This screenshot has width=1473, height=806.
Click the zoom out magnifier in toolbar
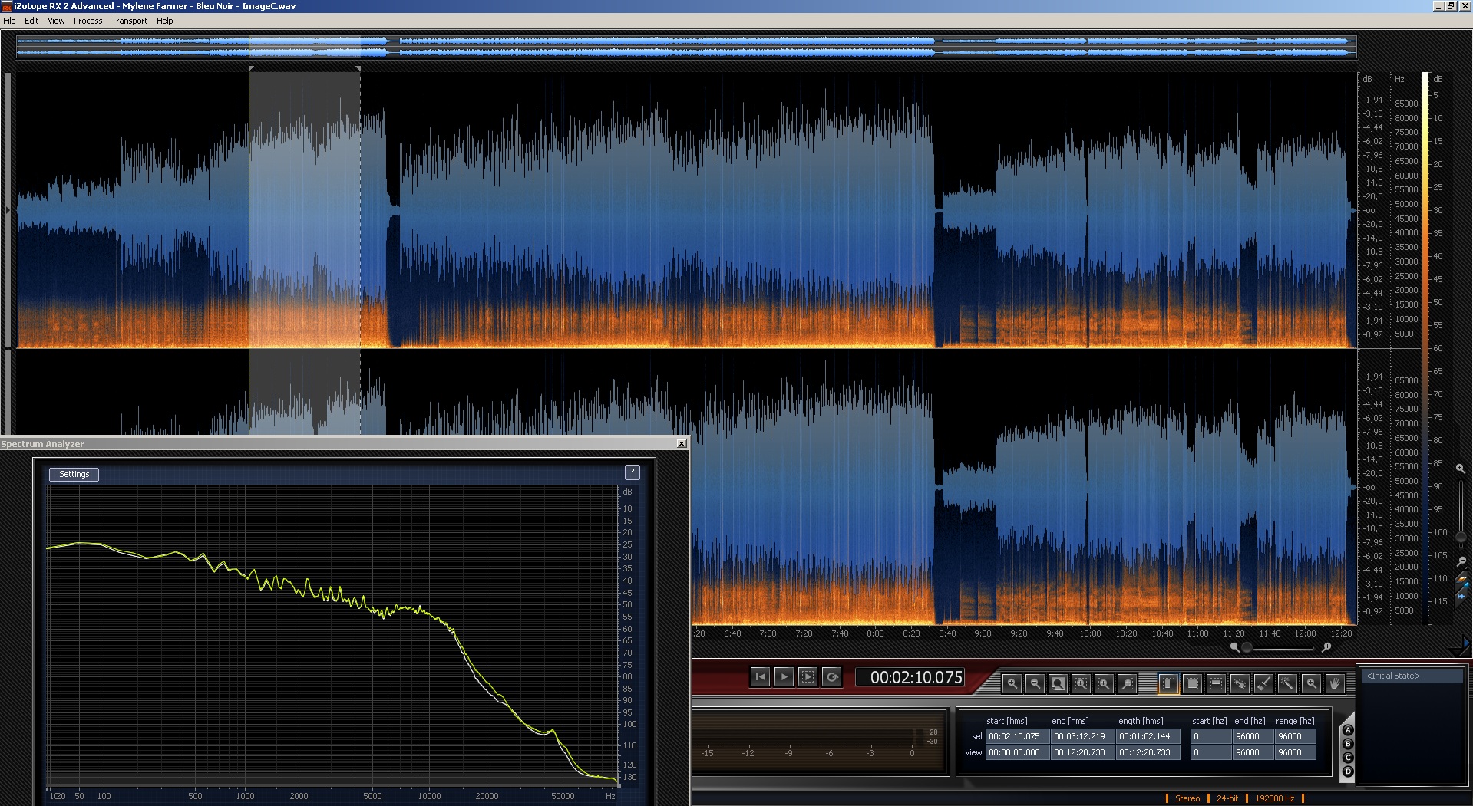(1035, 683)
